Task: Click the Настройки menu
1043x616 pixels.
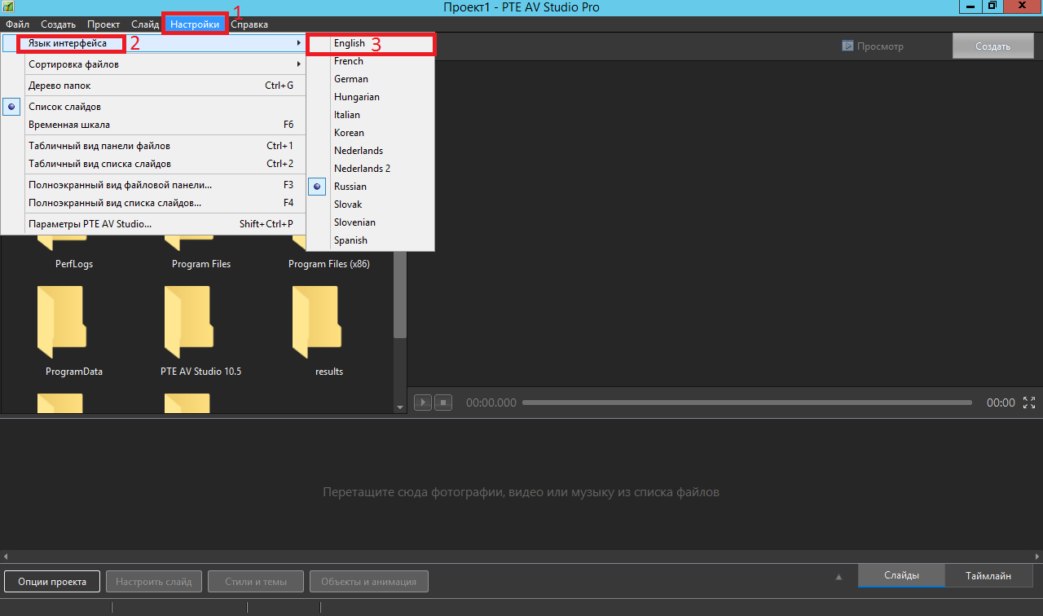Action: coord(195,24)
